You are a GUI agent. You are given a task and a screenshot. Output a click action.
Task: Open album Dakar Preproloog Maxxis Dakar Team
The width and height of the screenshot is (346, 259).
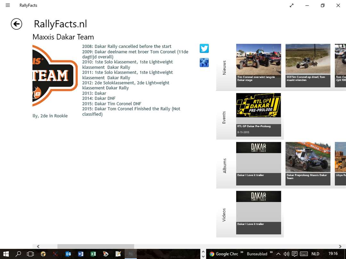pyautogui.click(x=308, y=163)
